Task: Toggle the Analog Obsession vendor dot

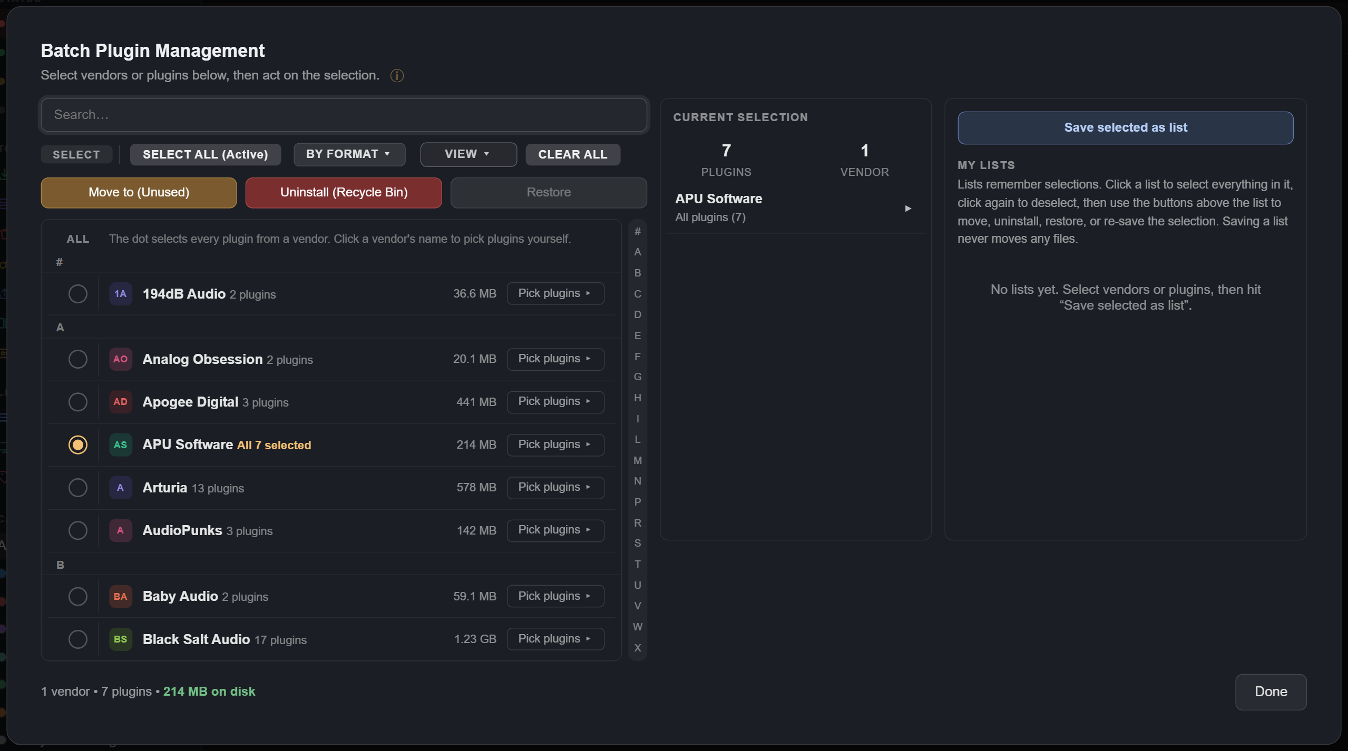Action: click(x=77, y=359)
